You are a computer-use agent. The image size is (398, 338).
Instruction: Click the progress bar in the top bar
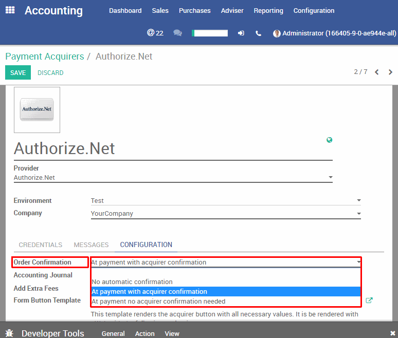(x=210, y=33)
